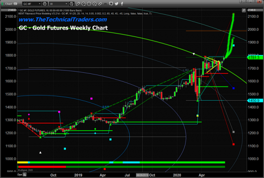Click the Dyn label on time axis
The height and width of the screenshot is (178, 264).
click(20, 175)
